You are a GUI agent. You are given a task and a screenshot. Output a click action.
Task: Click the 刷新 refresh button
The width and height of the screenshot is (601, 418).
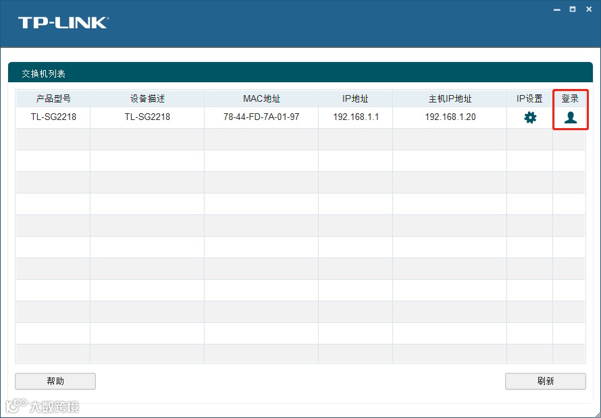(x=546, y=381)
